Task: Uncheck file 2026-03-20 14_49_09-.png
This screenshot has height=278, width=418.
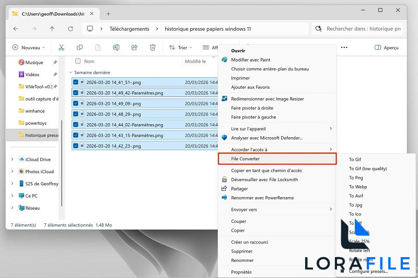Action: point(76,103)
